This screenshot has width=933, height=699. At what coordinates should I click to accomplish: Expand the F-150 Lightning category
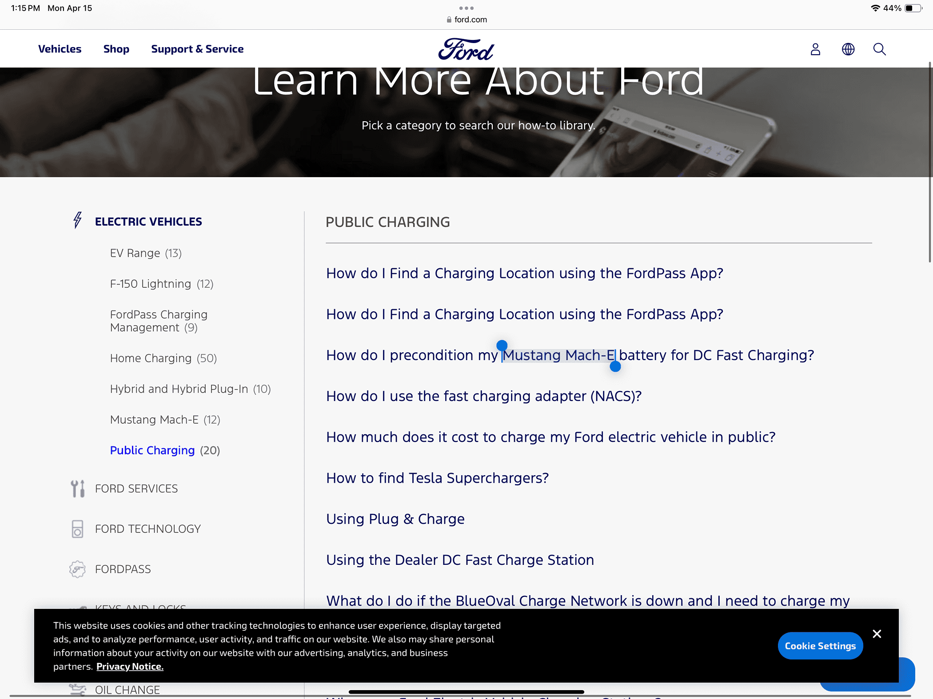[161, 283]
